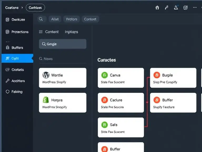
Task: Click the green icon on Canva card
Action: (x=104, y=75)
